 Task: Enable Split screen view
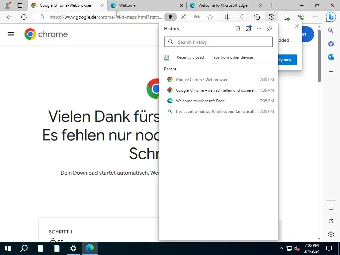click(x=227, y=17)
